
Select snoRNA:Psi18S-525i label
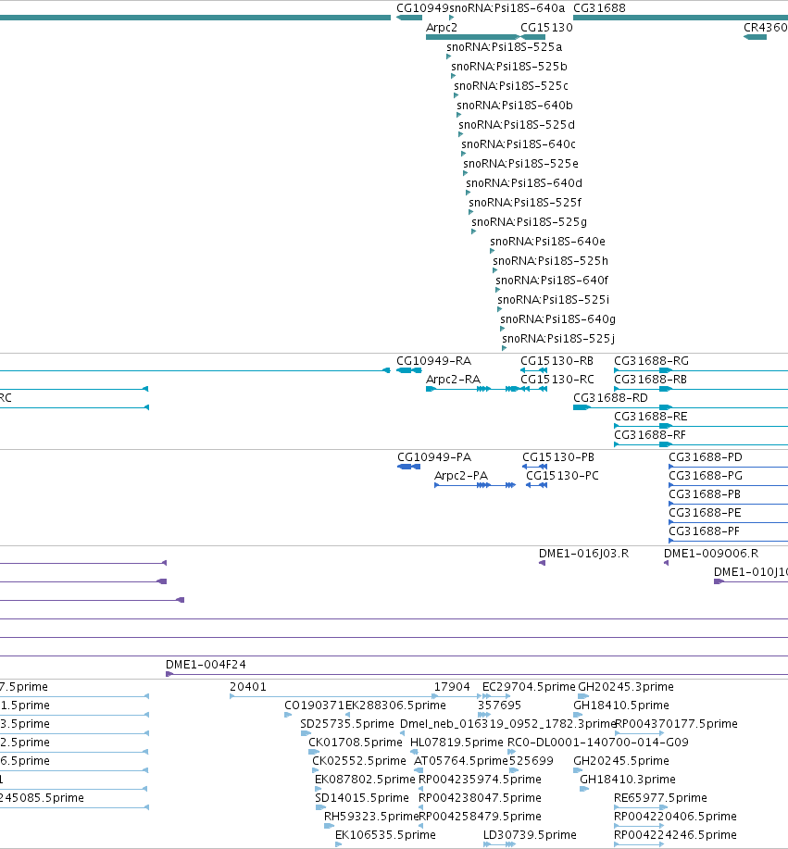[553, 300]
